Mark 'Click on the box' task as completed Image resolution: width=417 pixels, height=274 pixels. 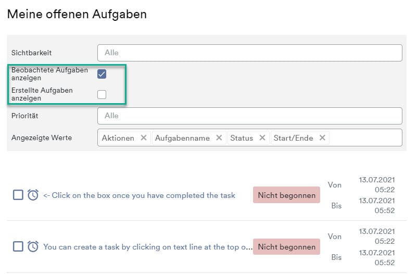[18, 195]
